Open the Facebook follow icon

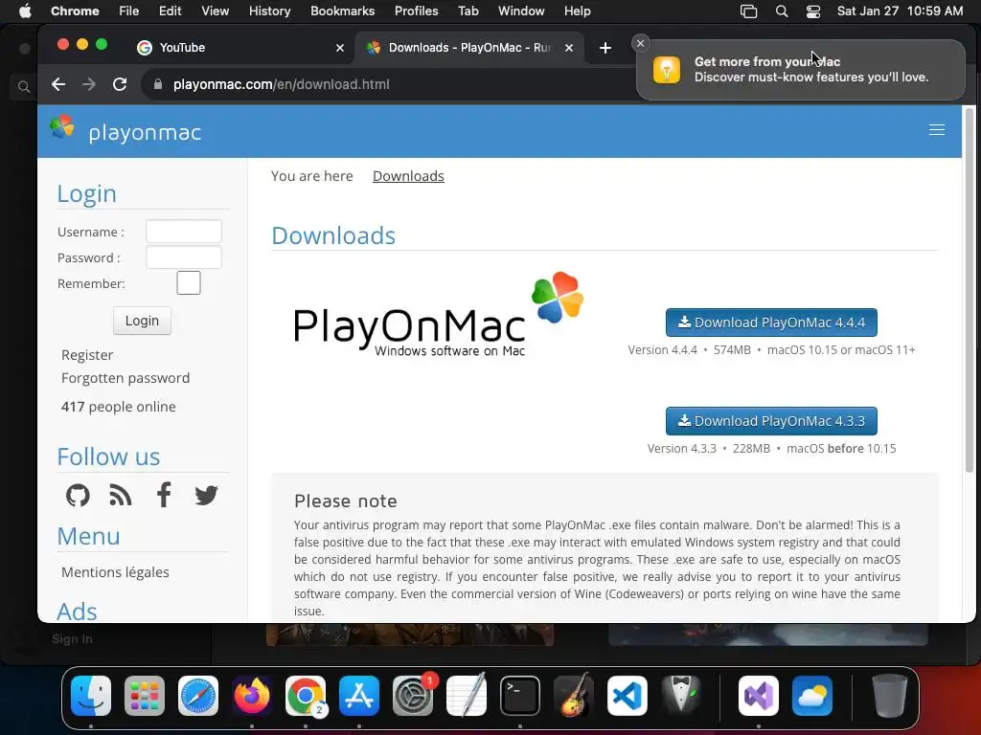coord(164,495)
